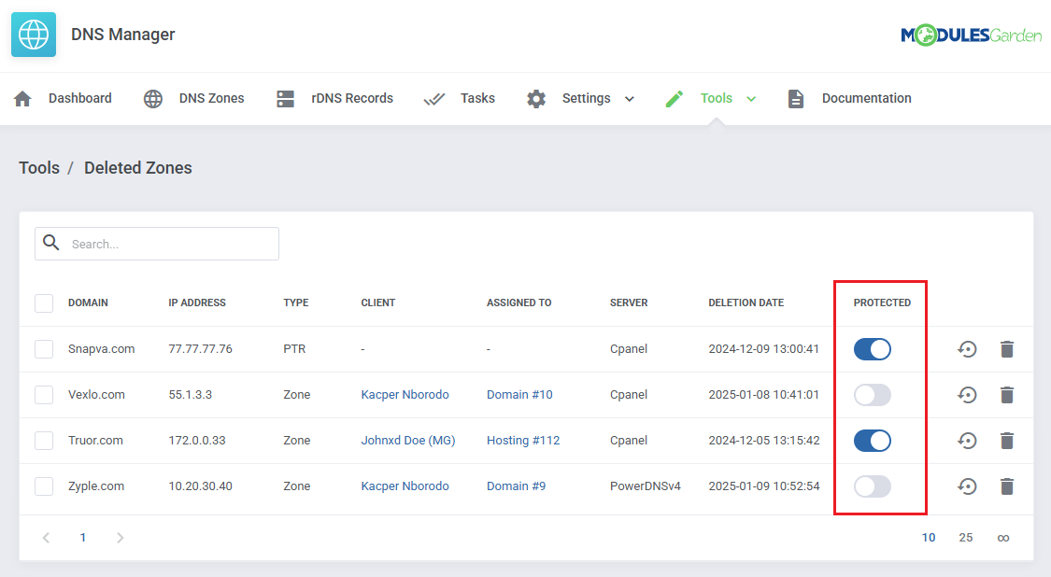Restore the deleted Truor.com zone
The width and height of the screenshot is (1051, 577).
[x=967, y=441]
